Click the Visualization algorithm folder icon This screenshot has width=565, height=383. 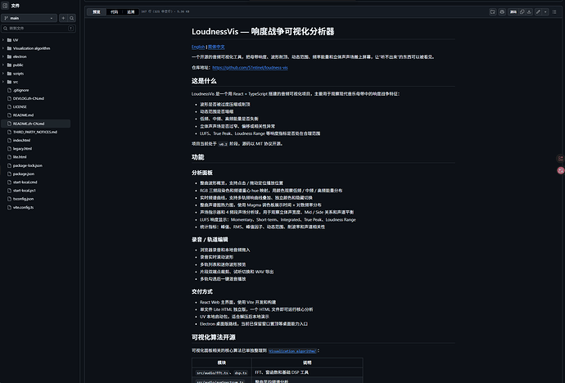point(9,48)
